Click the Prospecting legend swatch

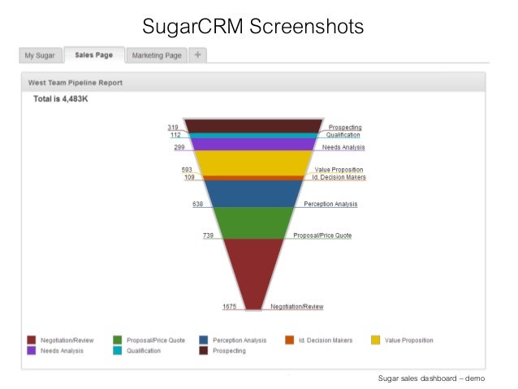point(204,351)
